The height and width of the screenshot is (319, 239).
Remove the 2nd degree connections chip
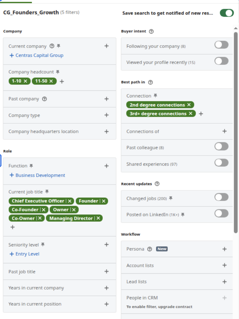pyautogui.click(x=189, y=105)
